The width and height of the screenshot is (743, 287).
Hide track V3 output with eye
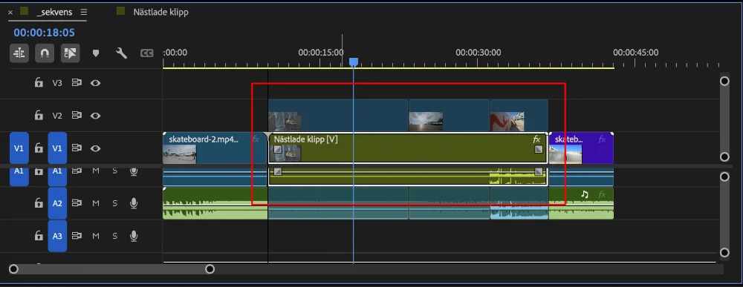[96, 83]
